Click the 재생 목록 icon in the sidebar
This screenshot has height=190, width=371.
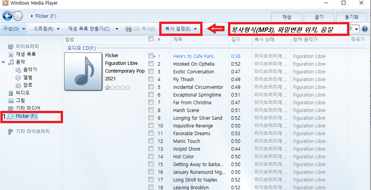tap(11, 54)
